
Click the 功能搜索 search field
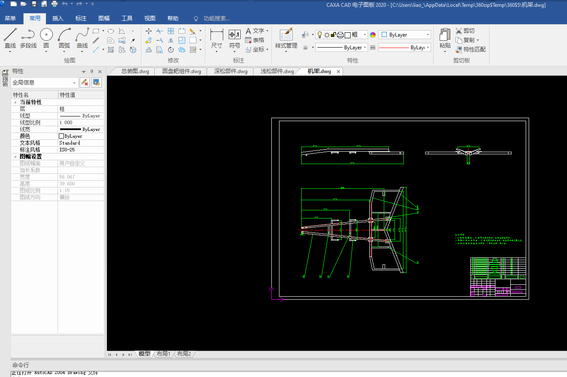(x=216, y=18)
